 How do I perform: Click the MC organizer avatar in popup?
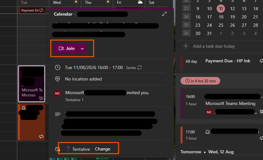pyautogui.click(x=58, y=93)
